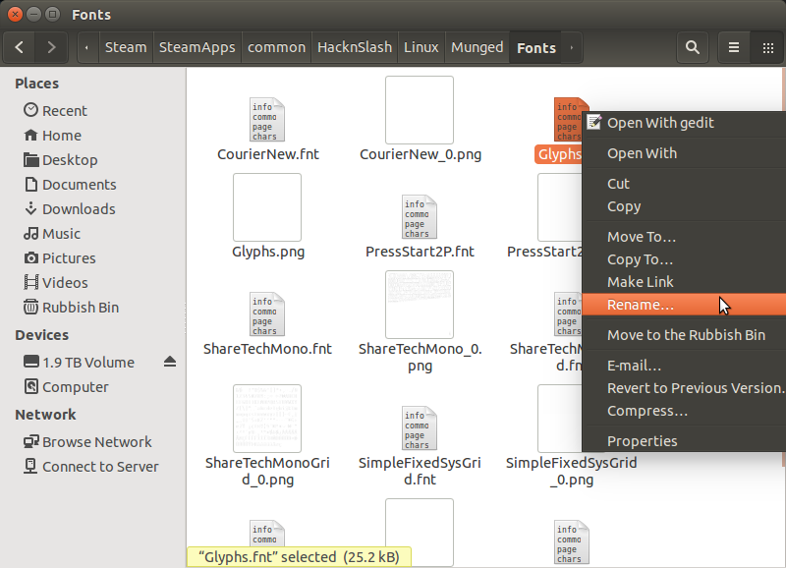Image resolution: width=786 pixels, height=568 pixels.
Task: Select the ShareTechMono_0.png thumbnail
Action: point(420,305)
